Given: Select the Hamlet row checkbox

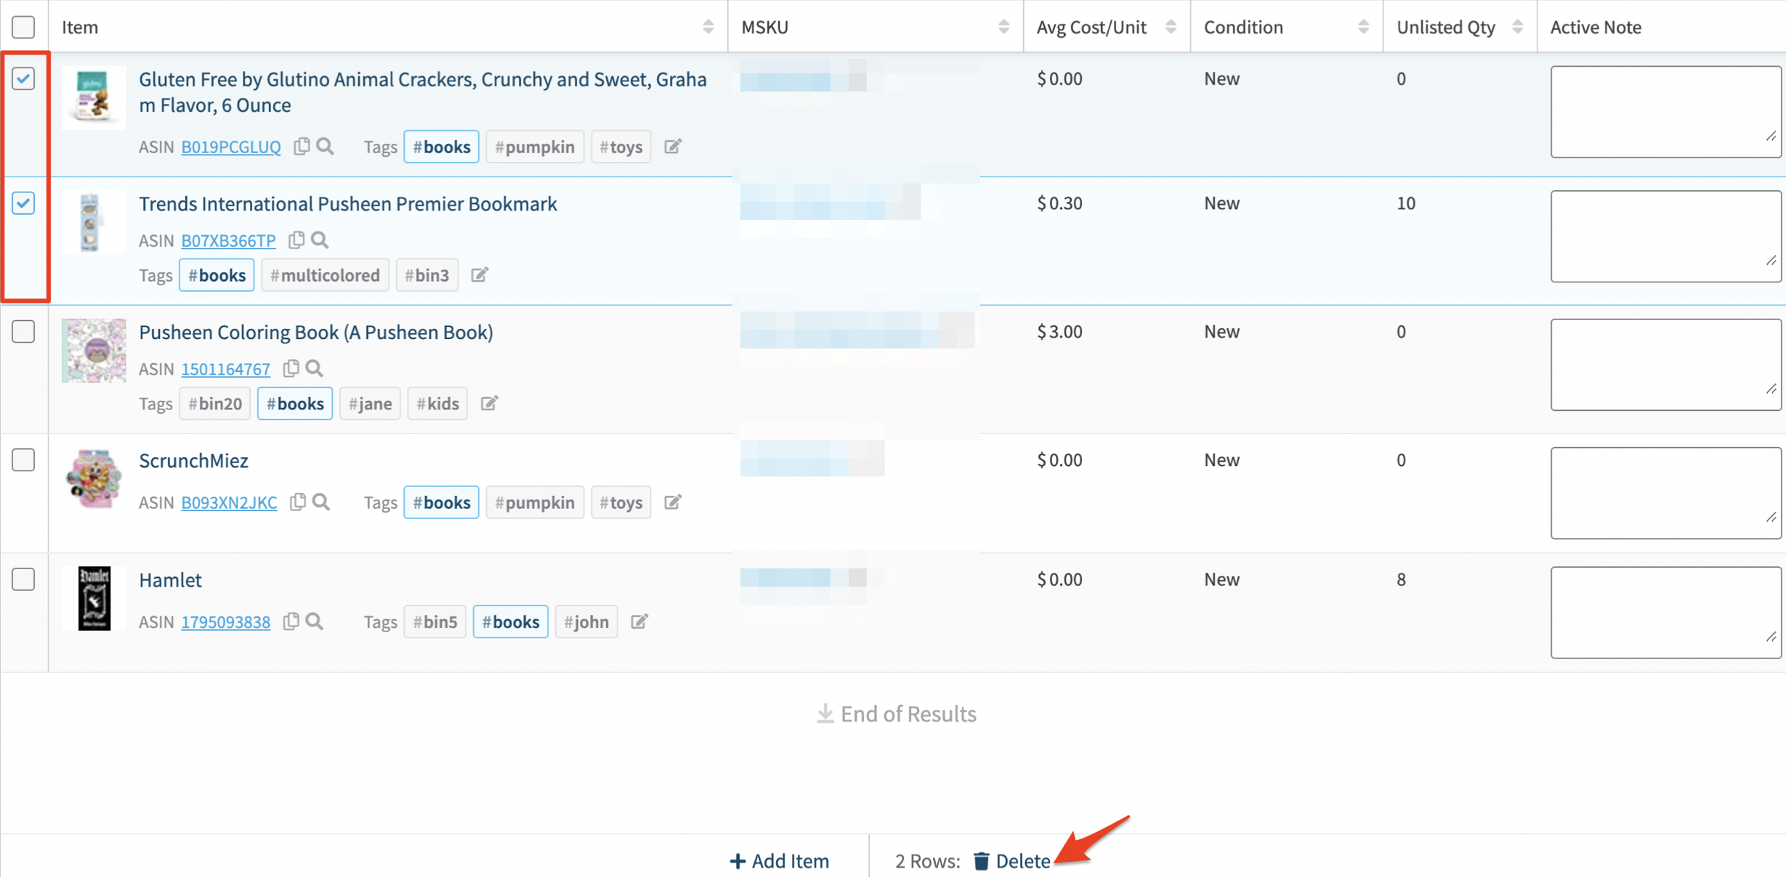Looking at the screenshot, I should (x=23, y=580).
